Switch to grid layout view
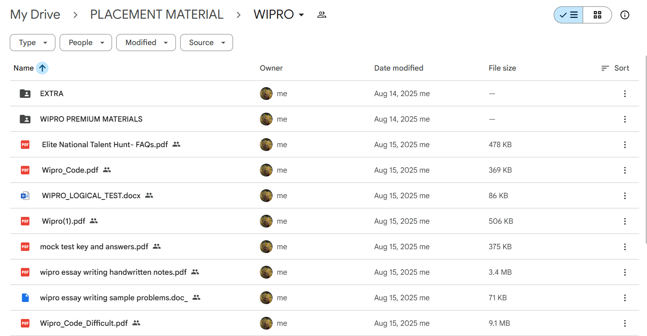The width and height of the screenshot is (647, 336). point(598,15)
